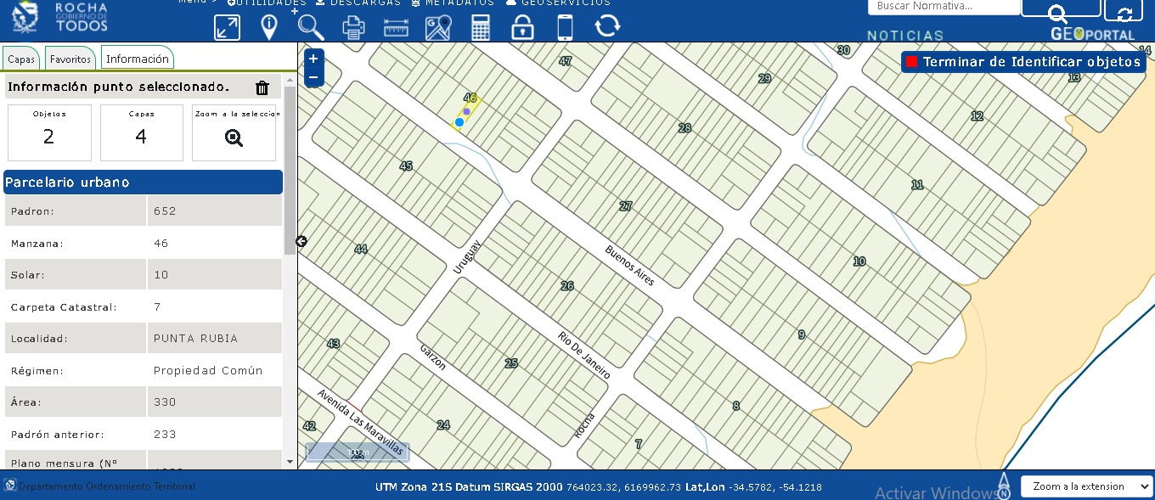Open the magnifier search tool in toolbar
The height and width of the screenshot is (500, 1155).
coord(311,27)
